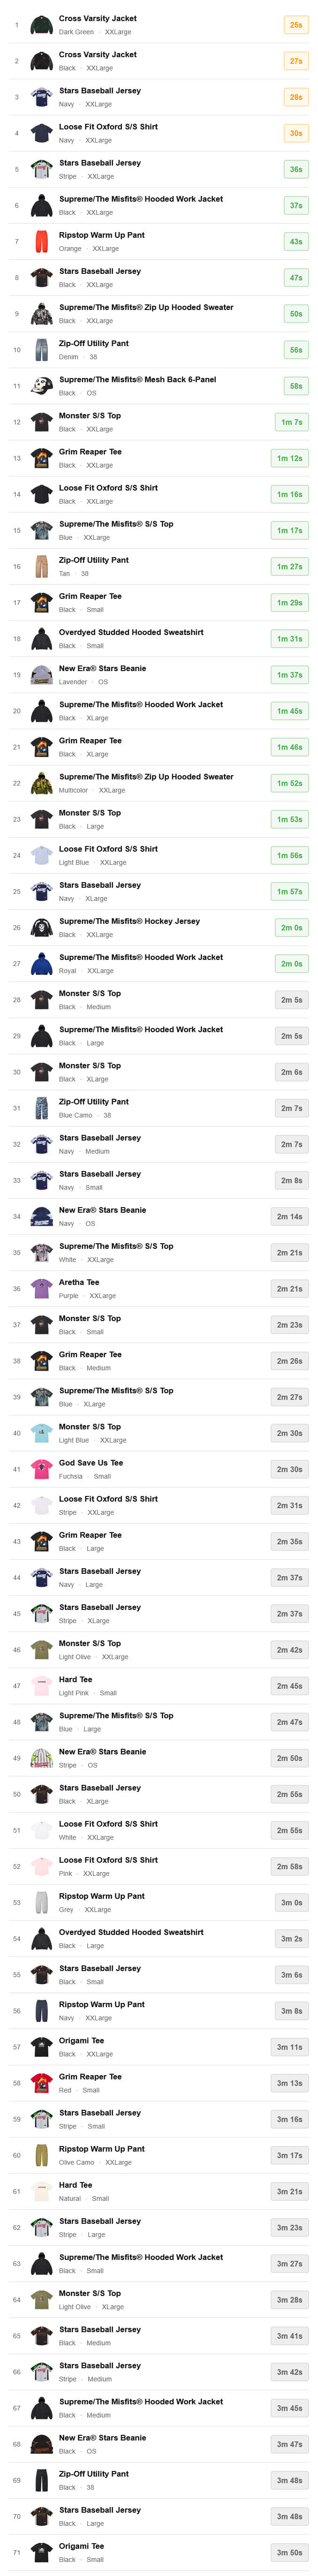
Task: Click the Orange Ripstop Warm Up Pant image
Action: (x=41, y=242)
